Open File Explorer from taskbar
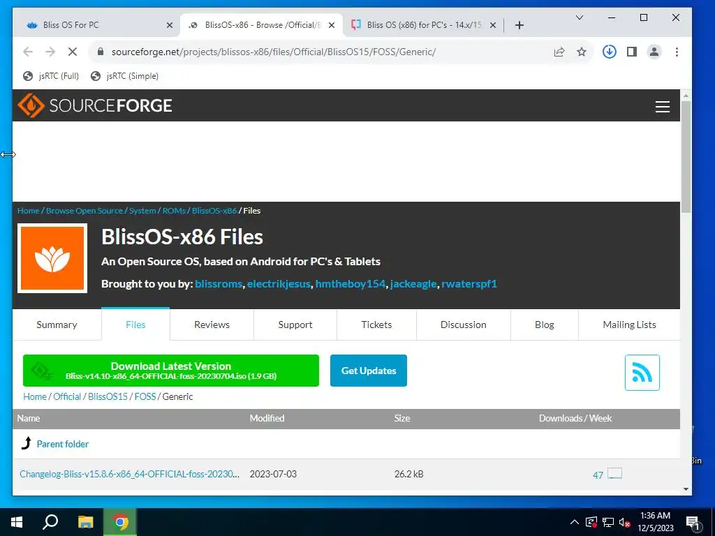Viewport: 715px width, 536px height. click(85, 522)
